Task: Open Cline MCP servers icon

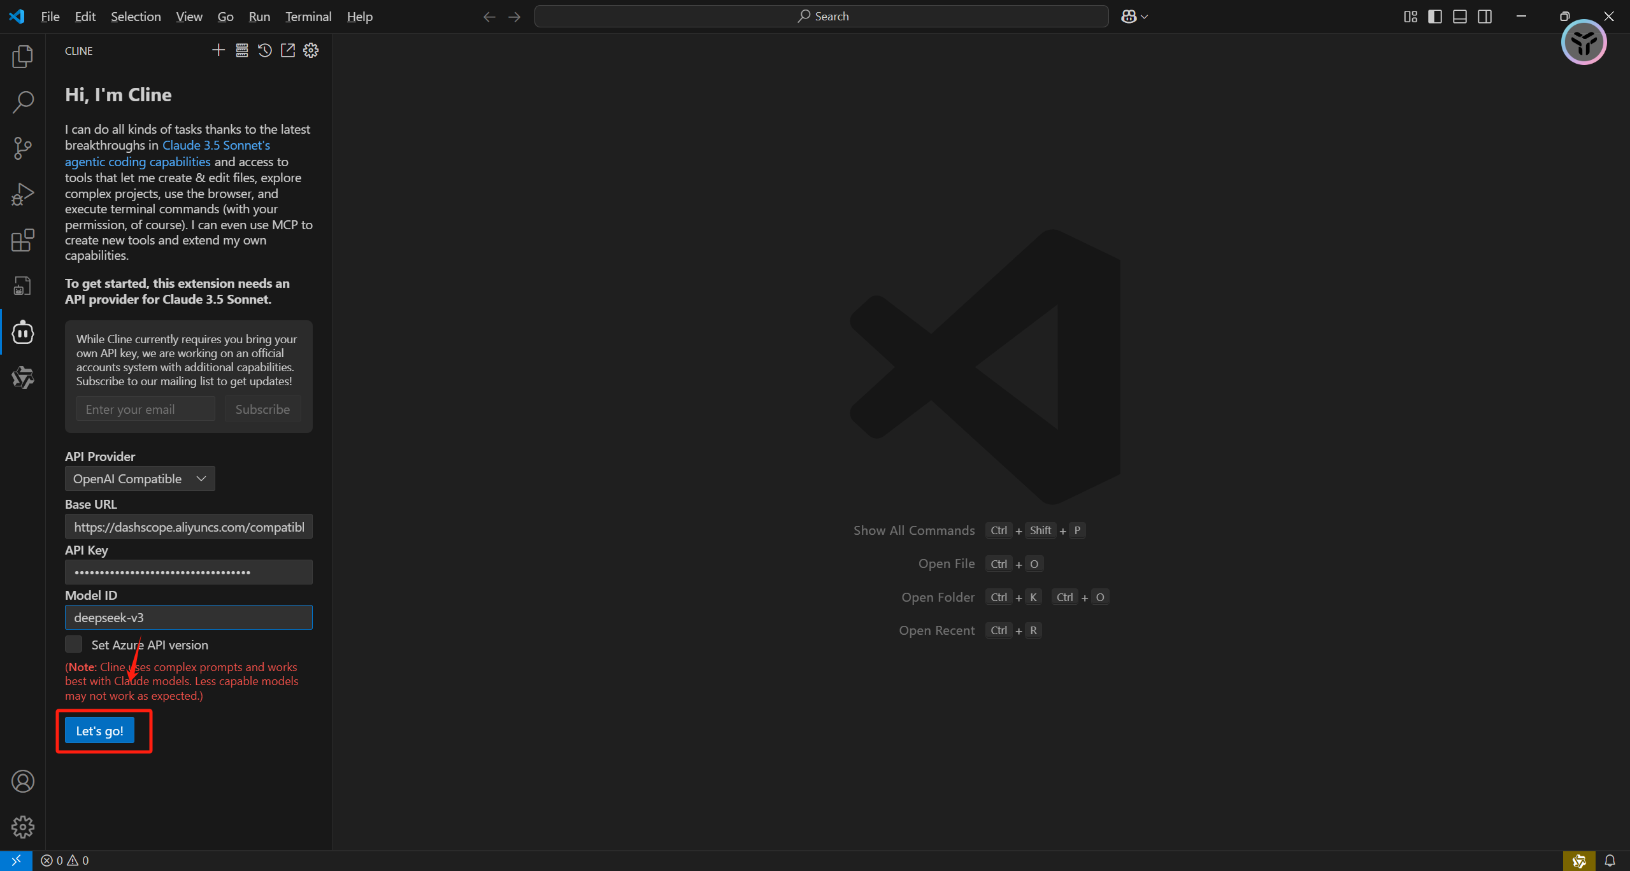Action: pyautogui.click(x=241, y=50)
